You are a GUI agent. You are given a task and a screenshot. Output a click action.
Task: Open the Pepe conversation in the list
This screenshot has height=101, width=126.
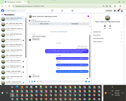coord(13,56)
